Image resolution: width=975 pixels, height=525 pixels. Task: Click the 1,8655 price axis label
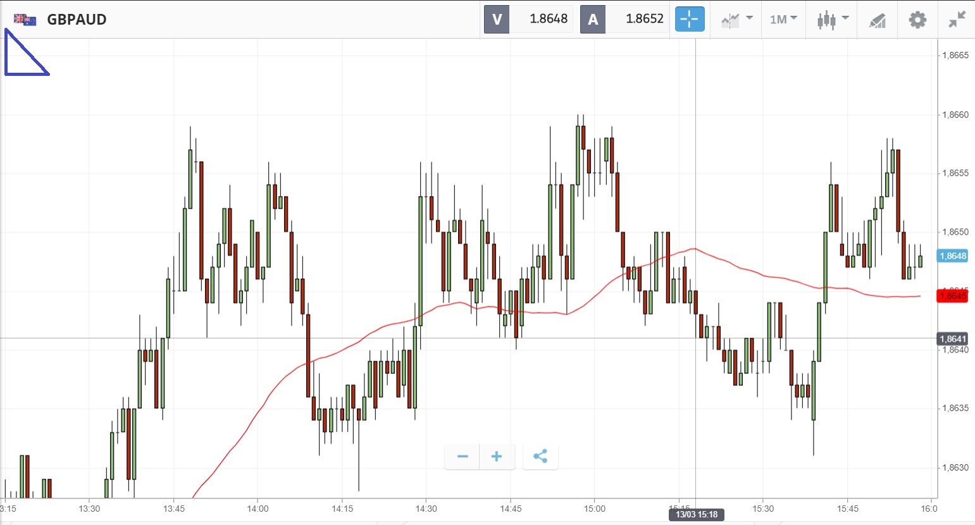point(955,173)
